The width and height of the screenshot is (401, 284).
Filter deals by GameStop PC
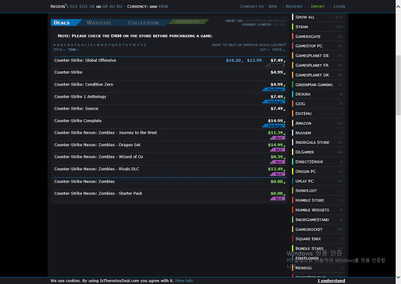[x=319, y=46]
